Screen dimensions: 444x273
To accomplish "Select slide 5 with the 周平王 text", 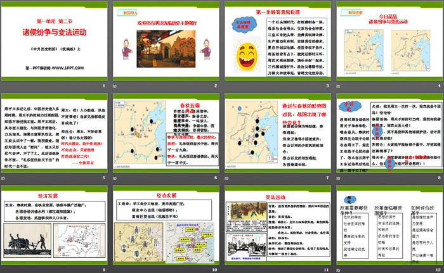I will click(x=55, y=134).
